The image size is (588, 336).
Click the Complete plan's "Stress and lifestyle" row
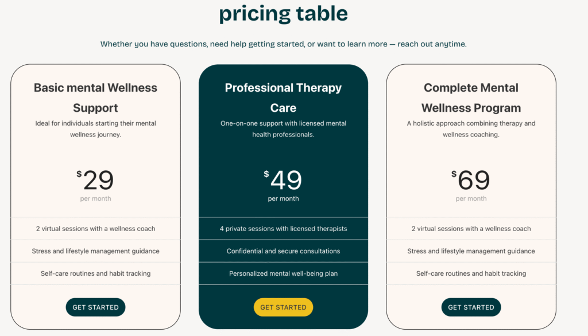pos(471,251)
